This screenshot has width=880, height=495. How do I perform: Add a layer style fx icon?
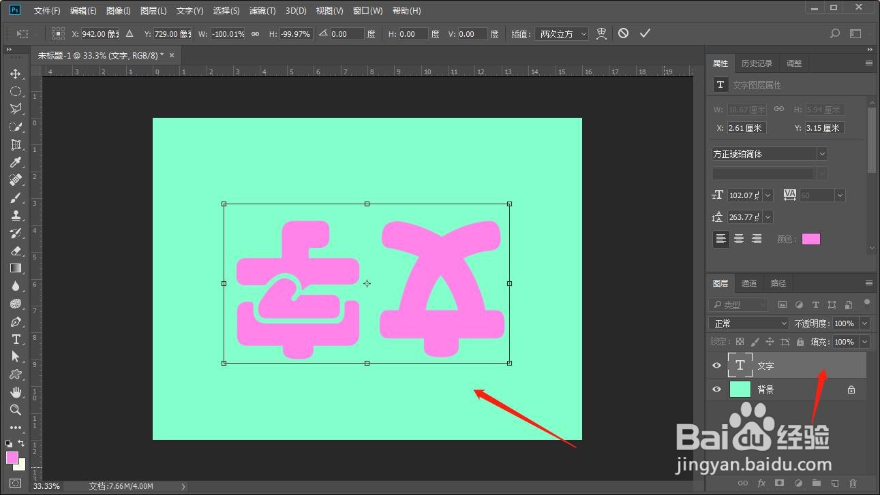[762, 483]
